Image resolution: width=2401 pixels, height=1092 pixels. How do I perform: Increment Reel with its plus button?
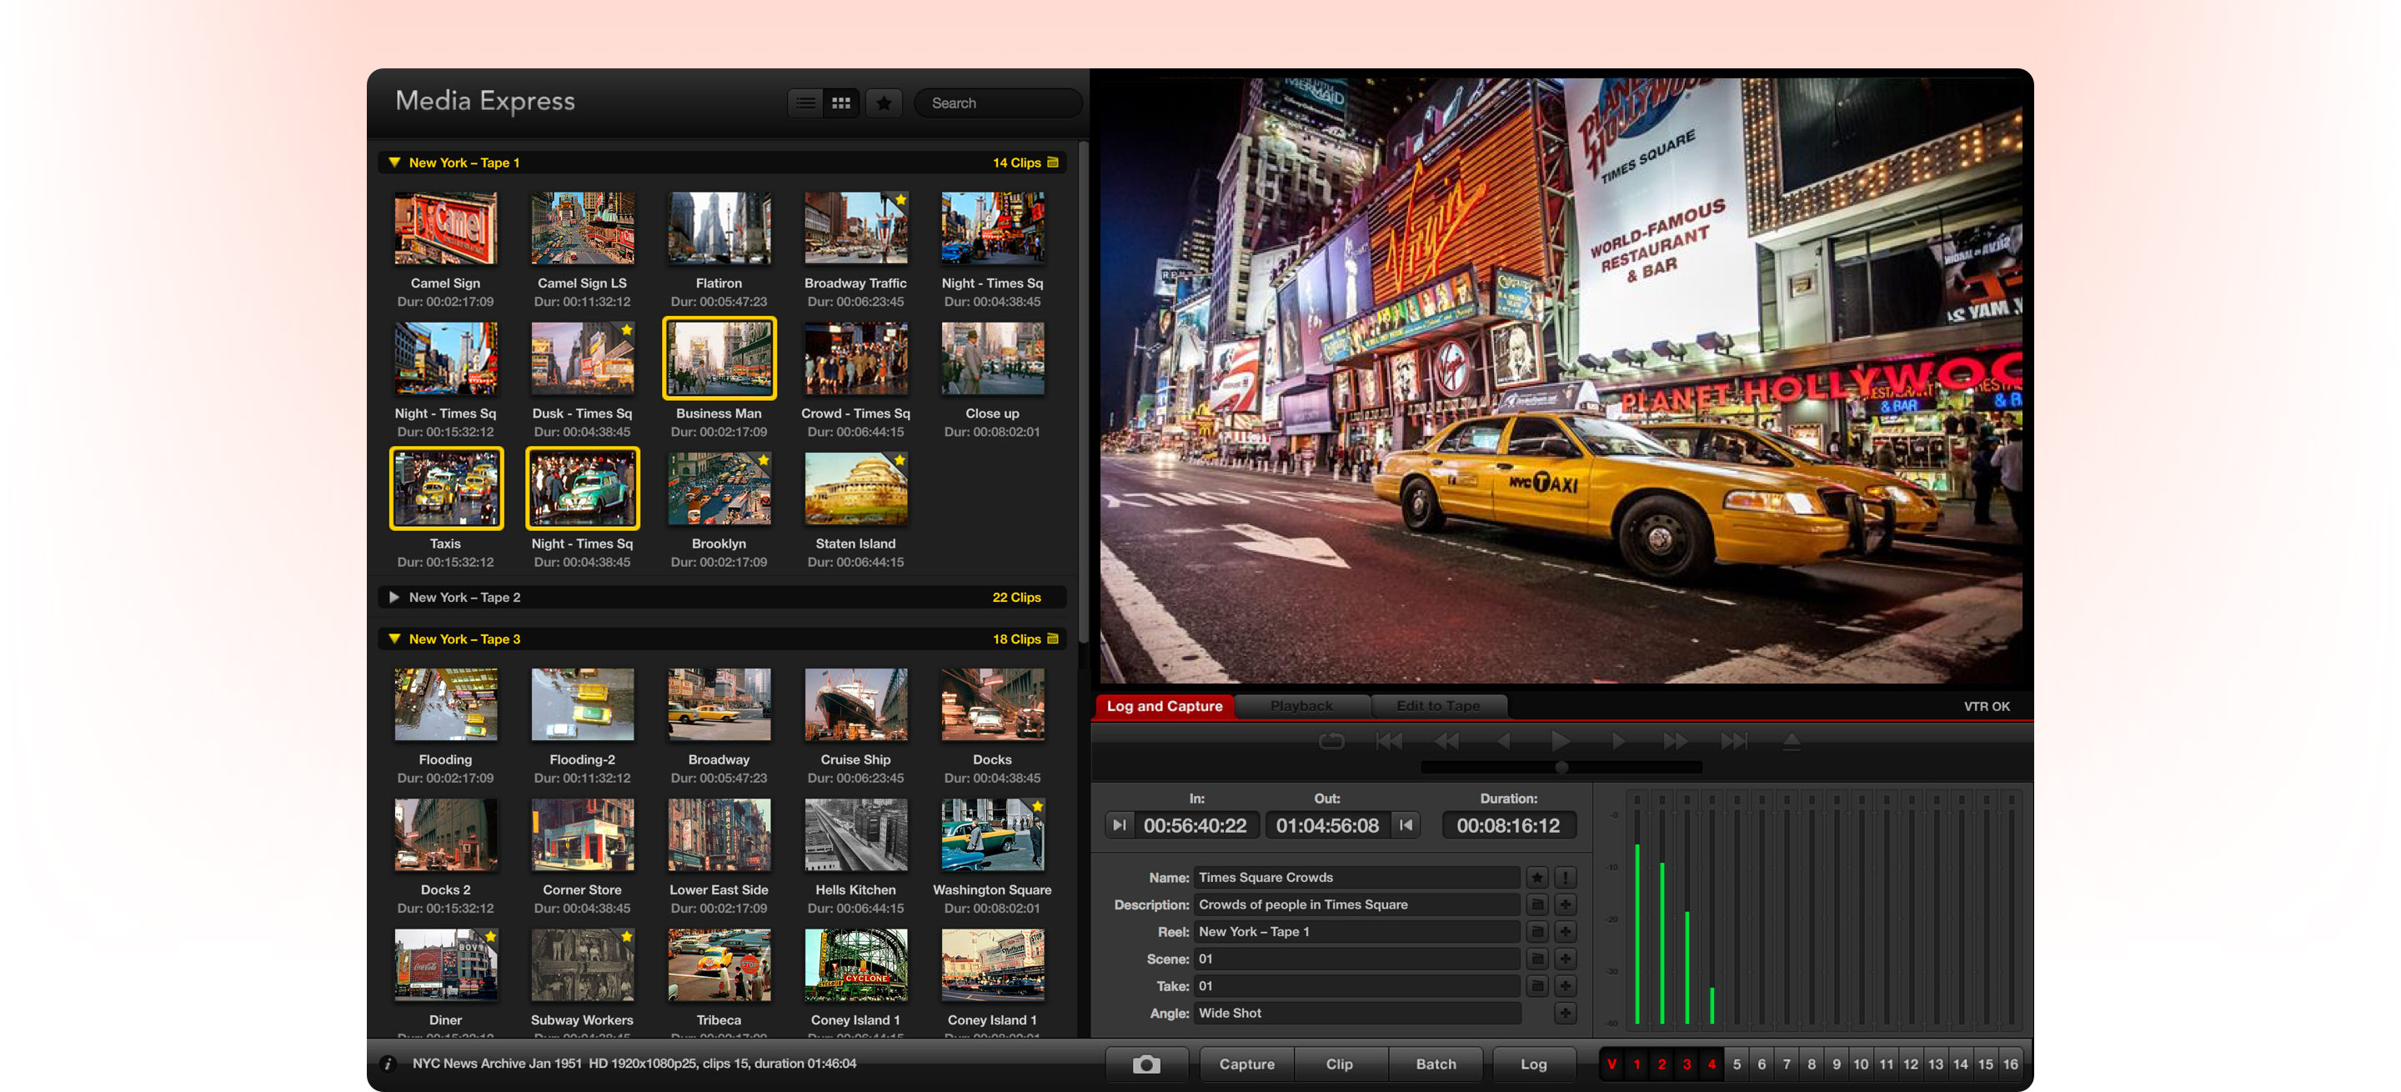(1565, 931)
